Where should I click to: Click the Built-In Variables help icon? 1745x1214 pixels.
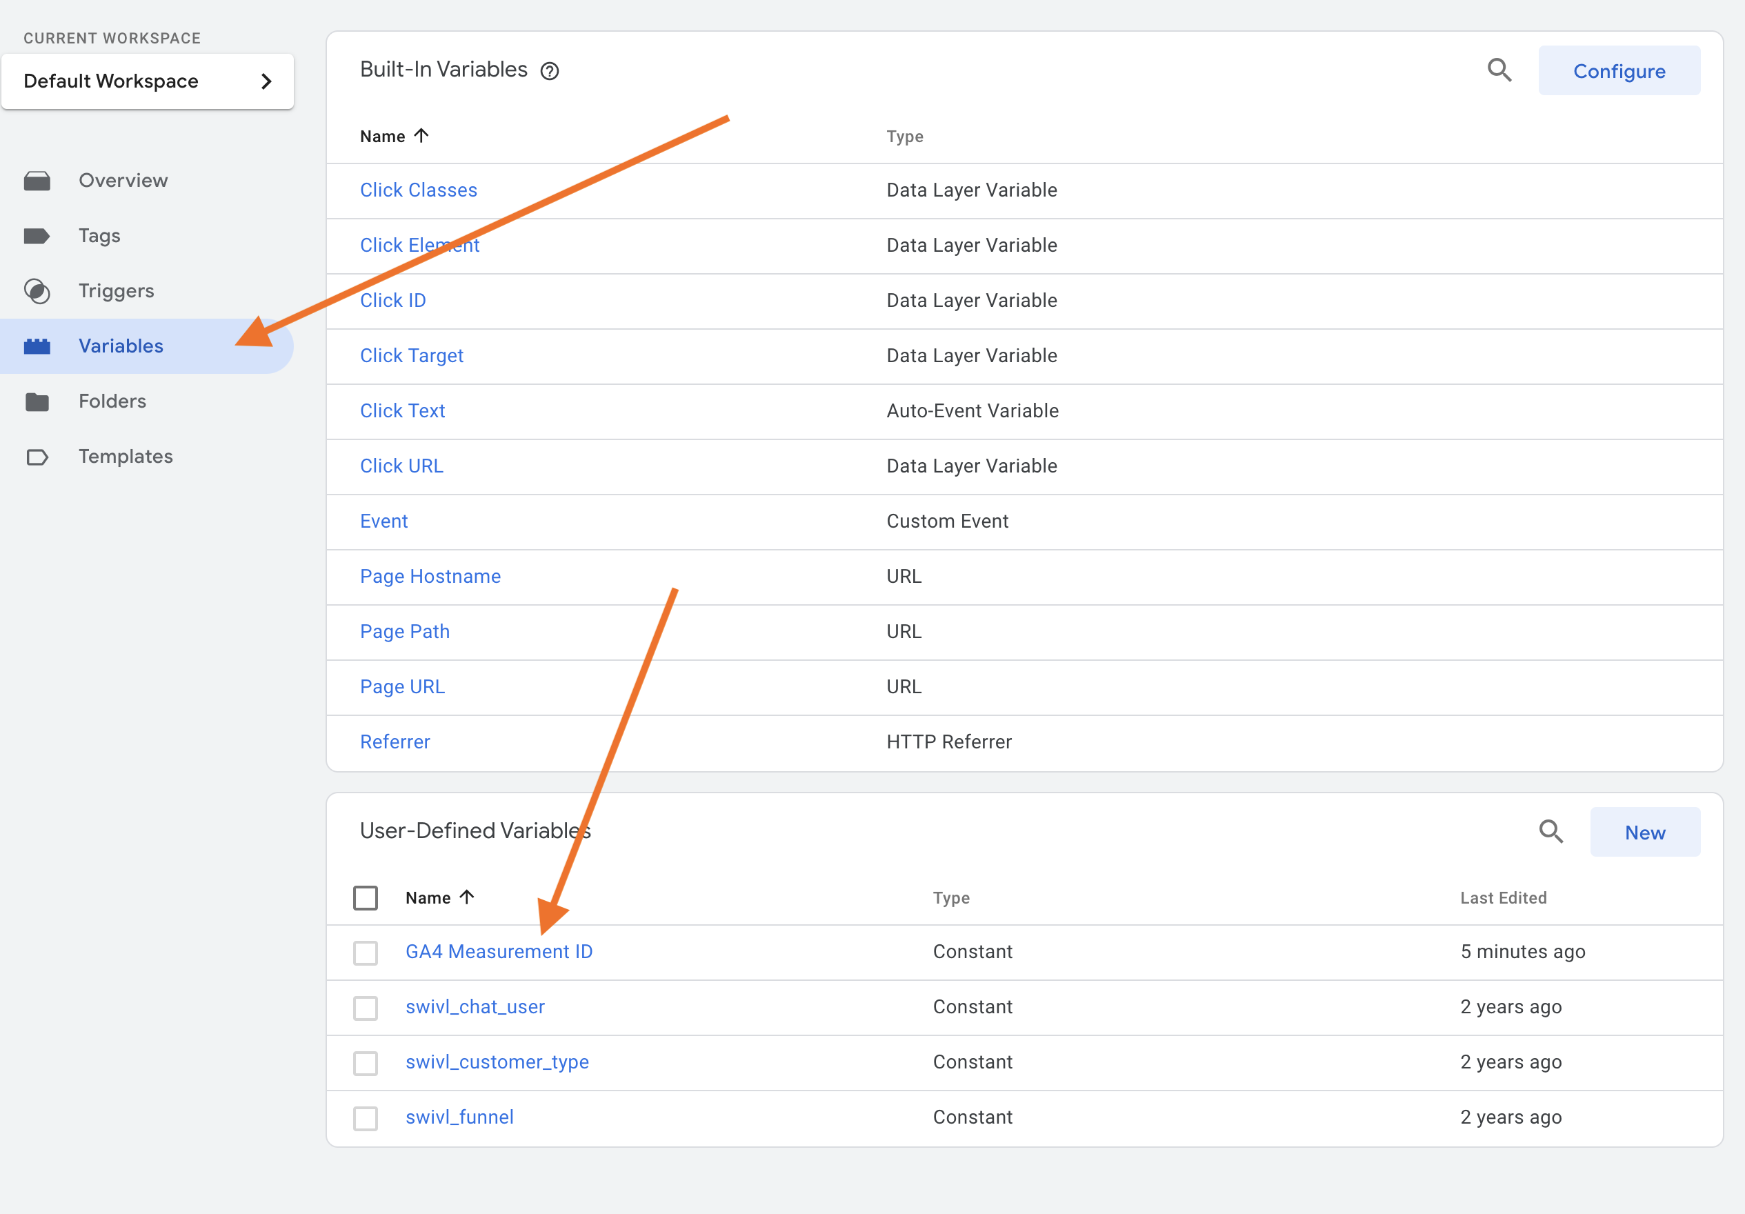tap(550, 72)
